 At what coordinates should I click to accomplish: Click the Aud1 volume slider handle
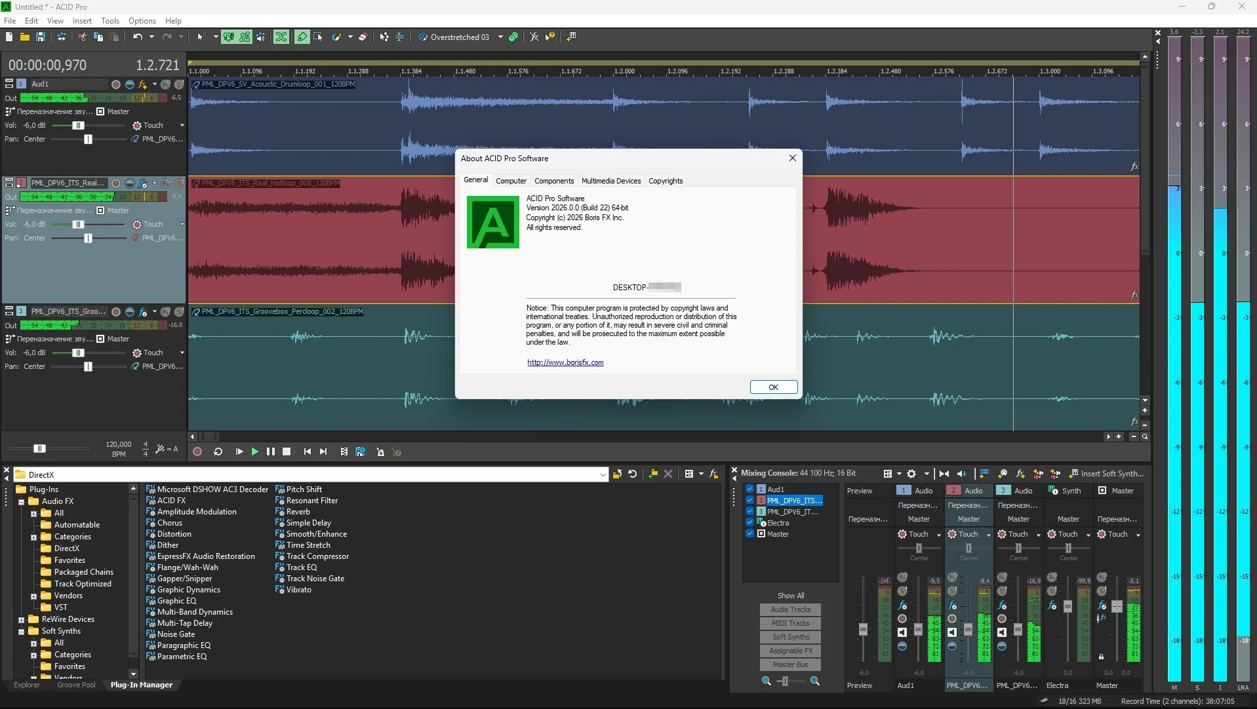pyautogui.click(x=78, y=125)
